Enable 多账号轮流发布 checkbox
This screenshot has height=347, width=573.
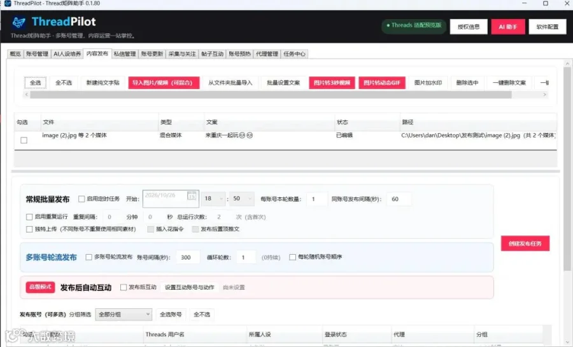click(x=88, y=257)
